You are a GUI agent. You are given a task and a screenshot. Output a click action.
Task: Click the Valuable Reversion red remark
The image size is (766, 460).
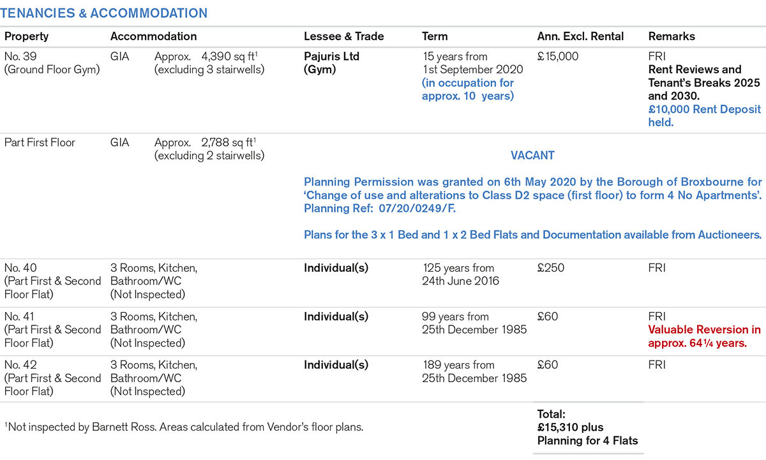[704, 336]
